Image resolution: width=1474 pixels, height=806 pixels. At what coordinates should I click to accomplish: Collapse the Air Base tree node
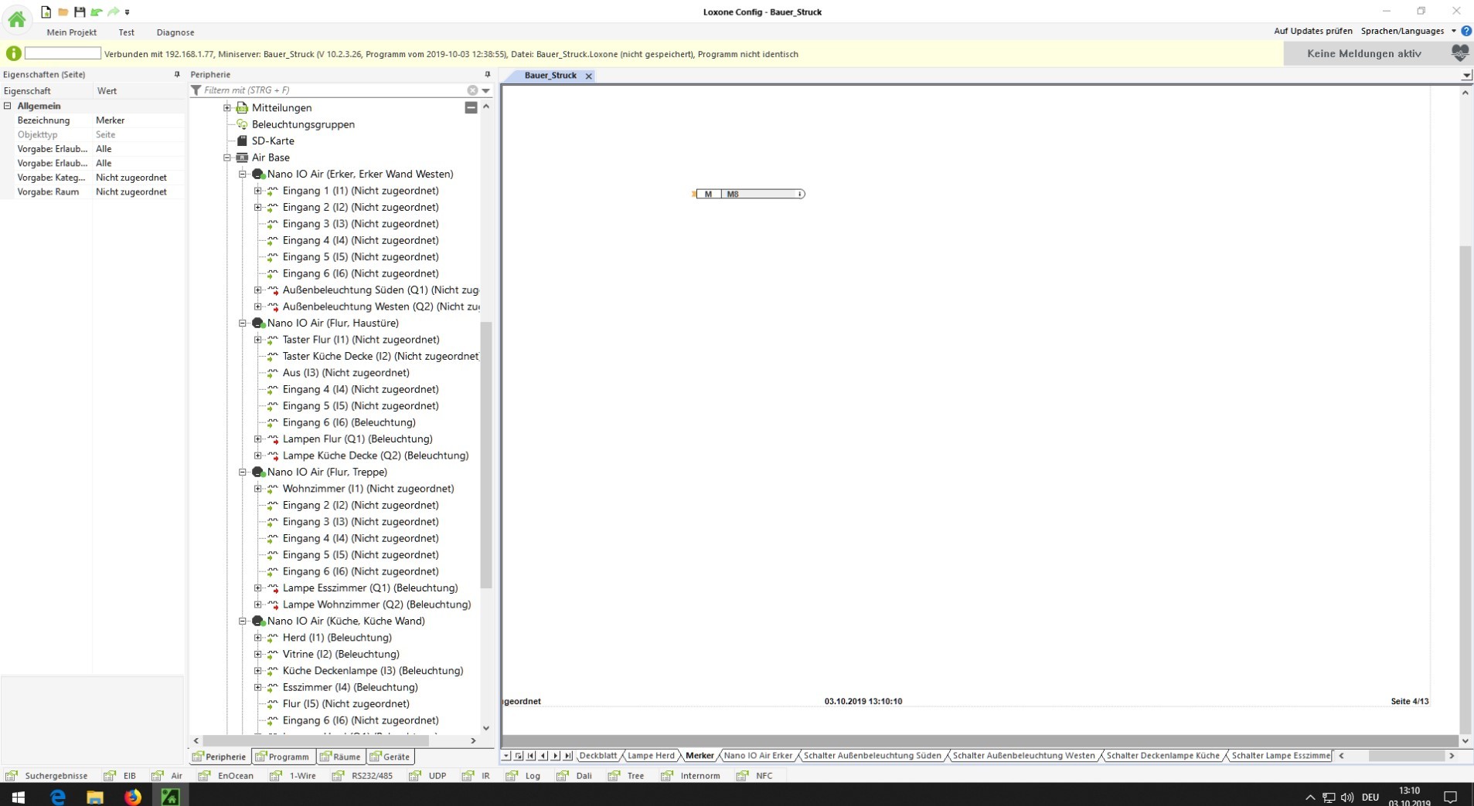point(227,157)
